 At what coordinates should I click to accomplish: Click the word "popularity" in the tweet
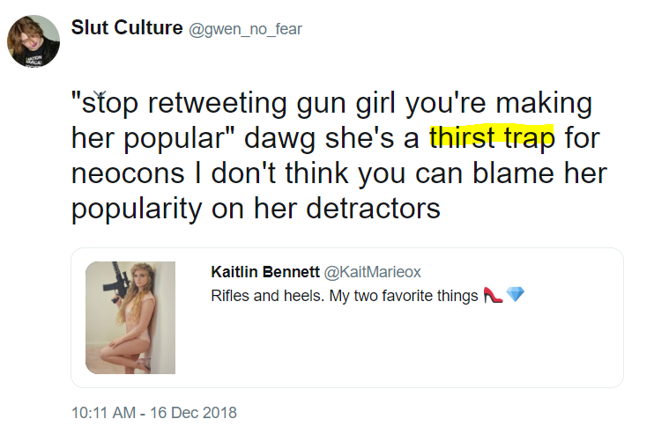pyautogui.click(x=137, y=210)
